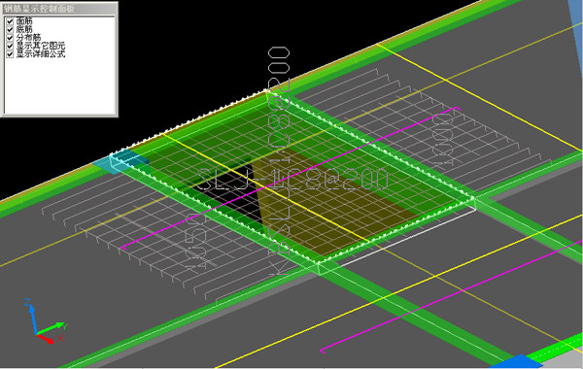The image size is (583, 369).
Task: Toggle 显示详细公式 checkbox
Action: 10,54
